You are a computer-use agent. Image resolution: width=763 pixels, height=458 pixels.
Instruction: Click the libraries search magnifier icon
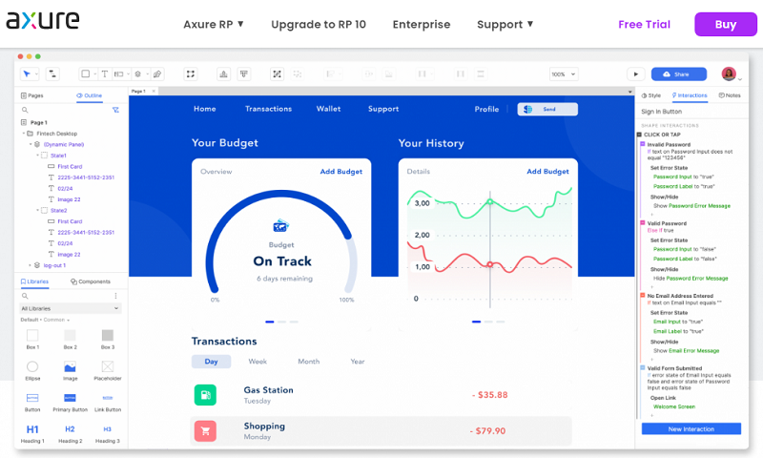pos(25,296)
